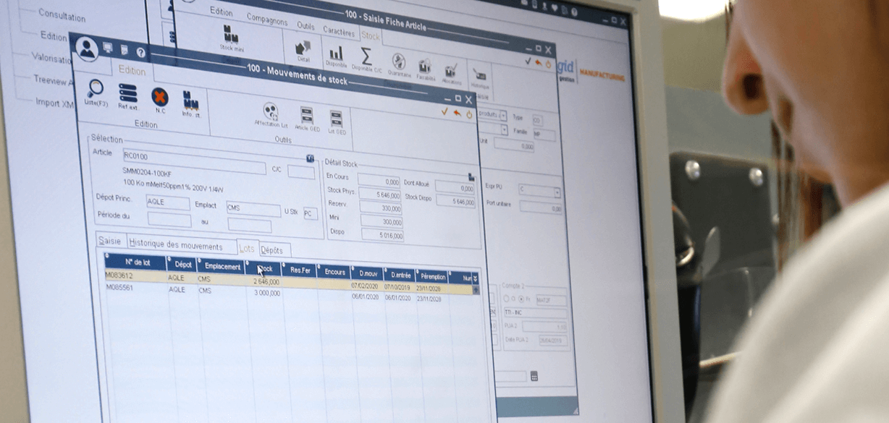The height and width of the screenshot is (423, 889).
Task: Click the N.C orange cross icon
Action: pyautogui.click(x=160, y=101)
